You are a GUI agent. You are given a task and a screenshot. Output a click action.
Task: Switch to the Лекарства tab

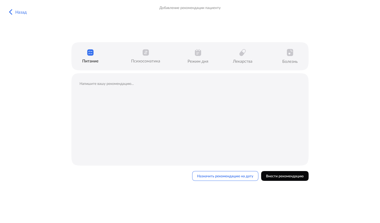[243, 61]
